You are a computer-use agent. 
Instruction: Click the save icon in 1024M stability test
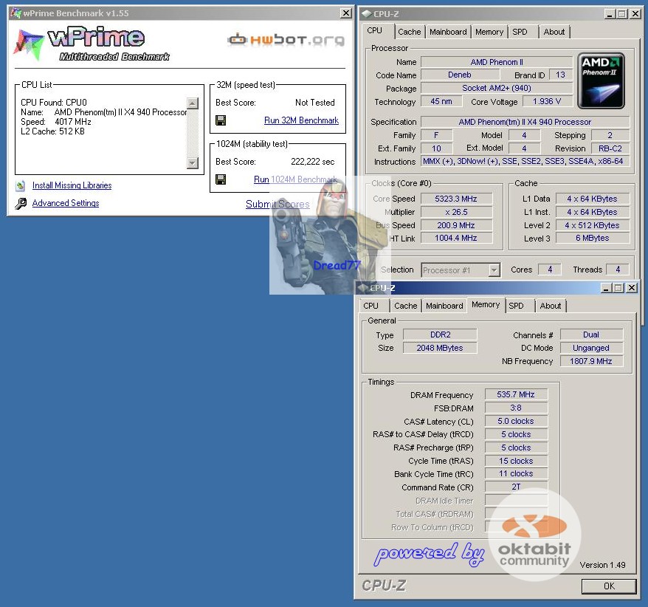coord(221,179)
